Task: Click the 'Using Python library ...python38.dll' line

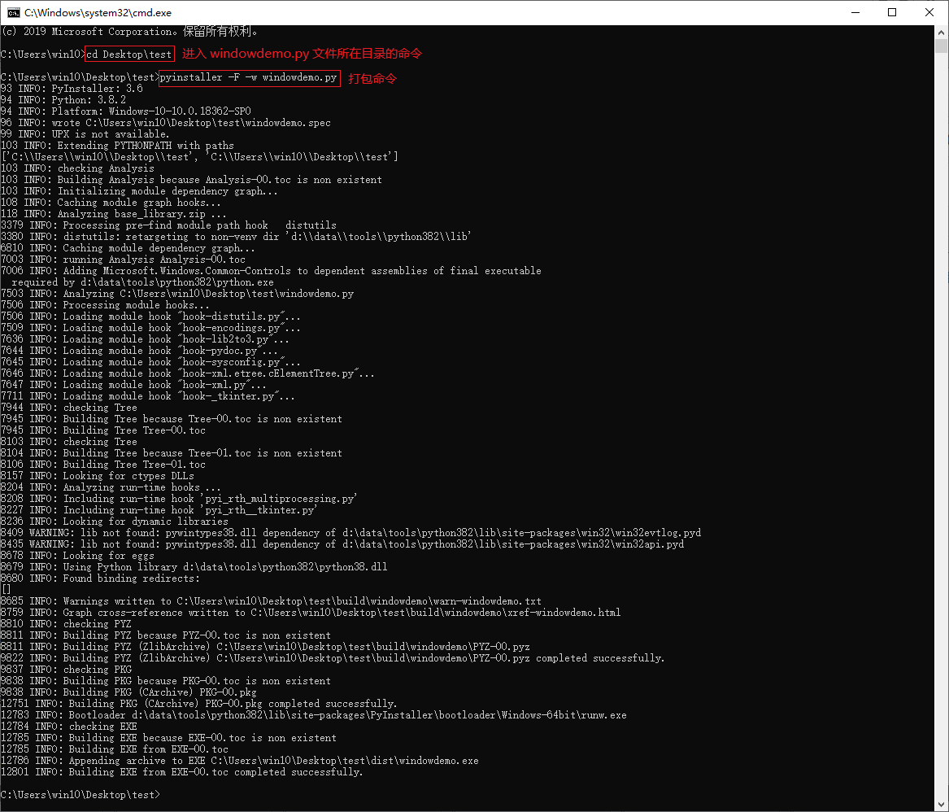Action: coord(194,567)
